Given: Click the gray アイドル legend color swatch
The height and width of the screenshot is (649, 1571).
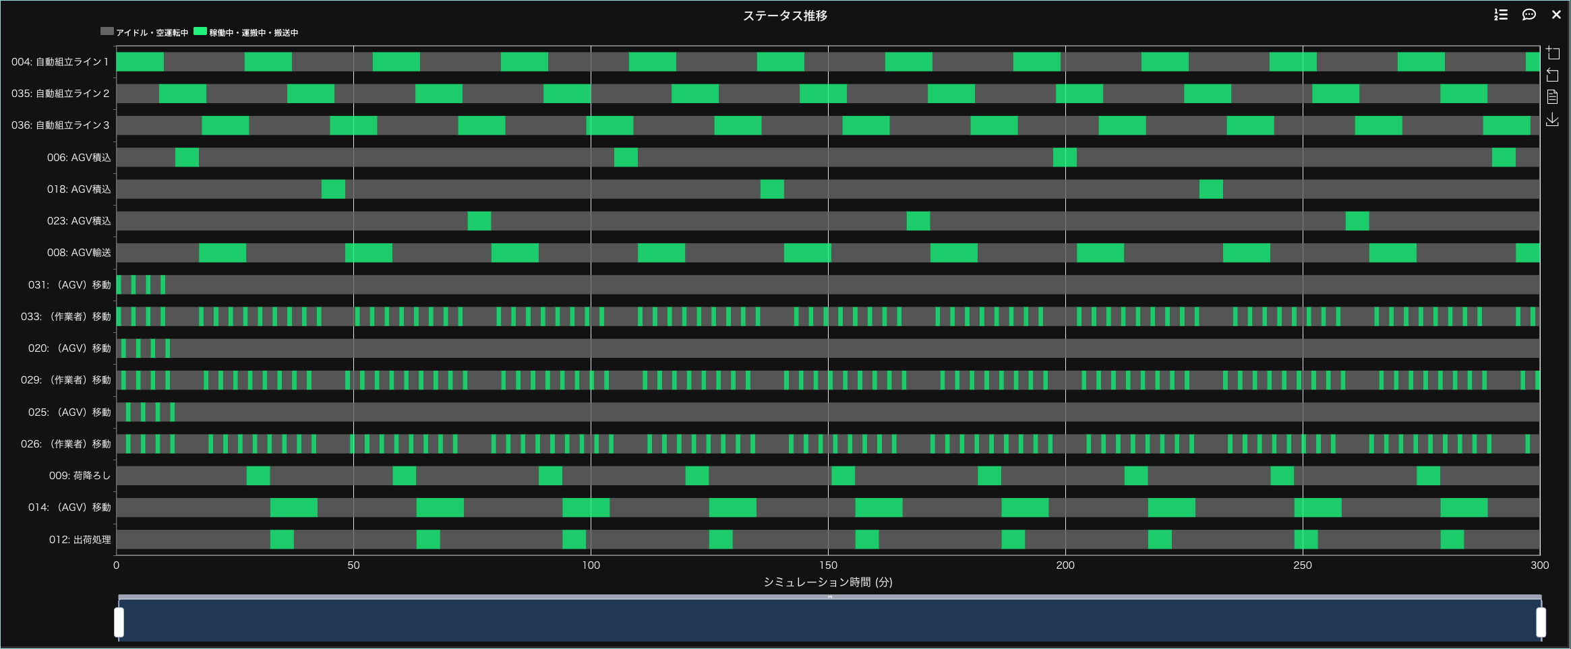Looking at the screenshot, I should coord(107,31).
